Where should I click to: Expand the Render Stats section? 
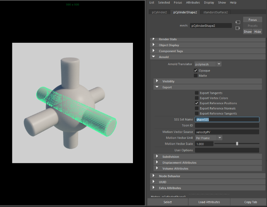click(208, 39)
